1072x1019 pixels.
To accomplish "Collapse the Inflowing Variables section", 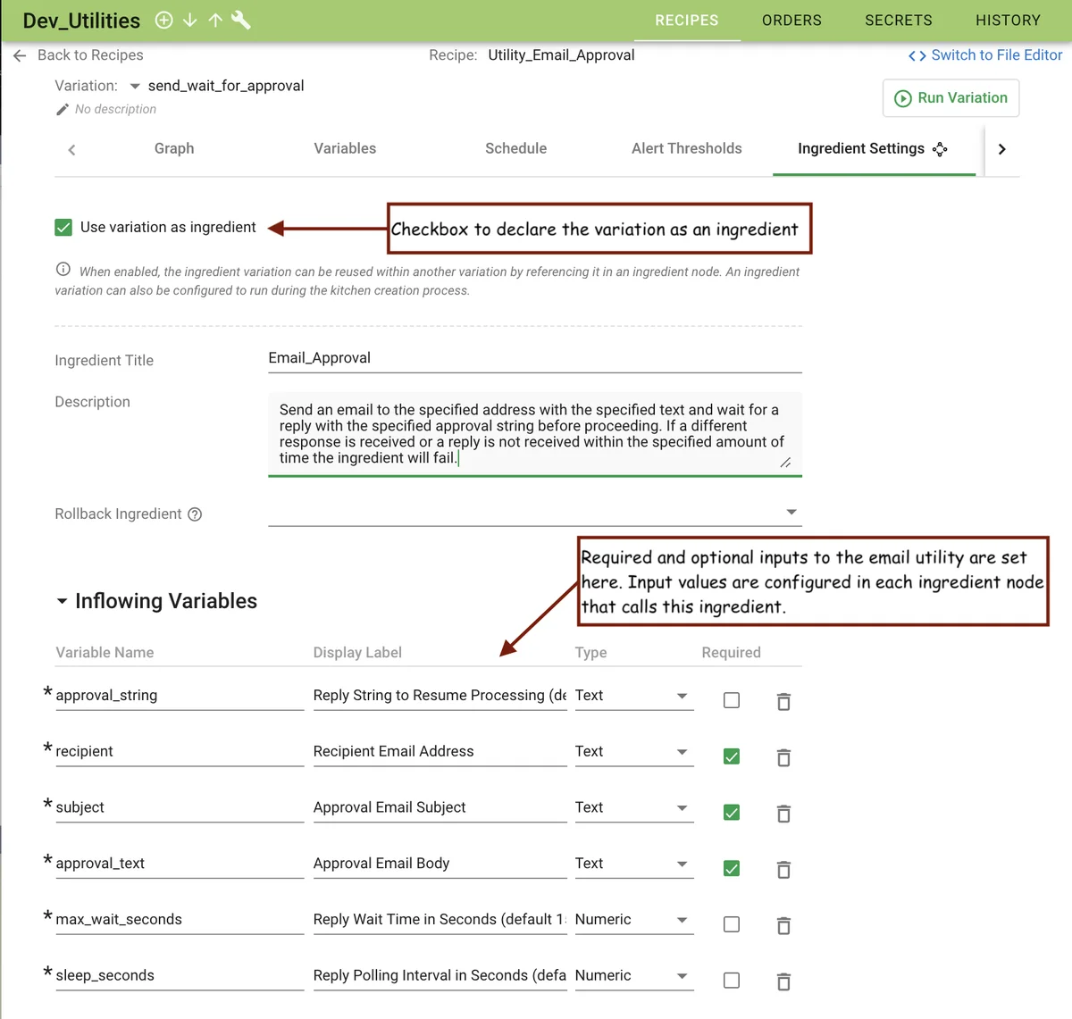I will pyautogui.click(x=63, y=601).
